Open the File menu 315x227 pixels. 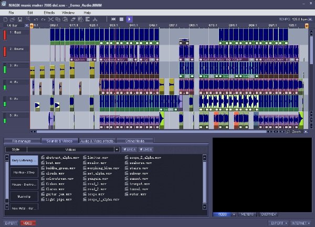tap(11, 13)
